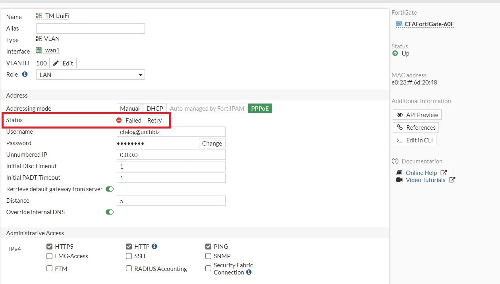The width and height of the screenshot is (500, 284).
Task: Click the TM UniFi name icon
Action: (39, 16)
